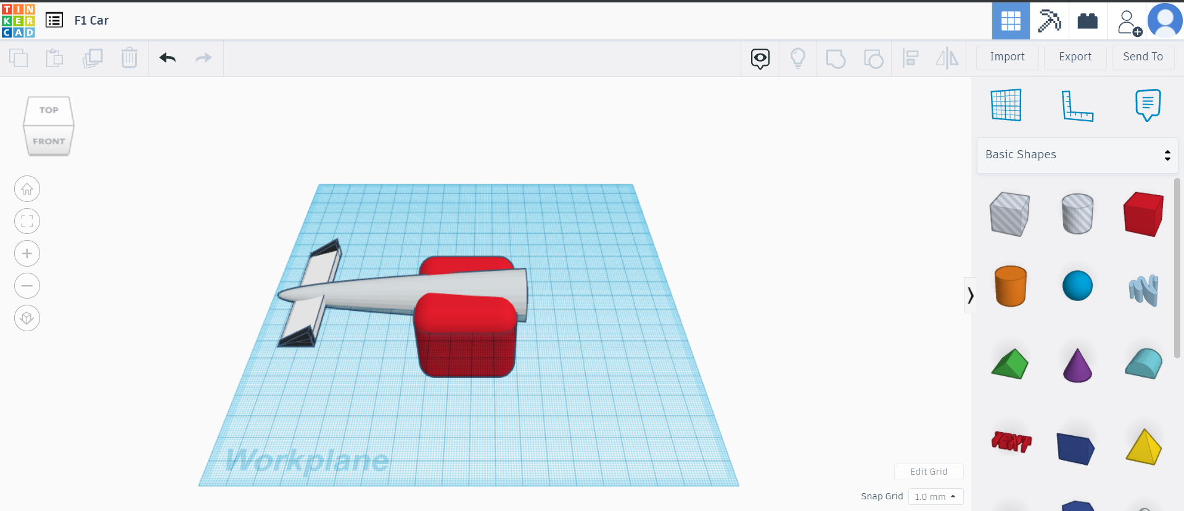The height and width of the screenshot is (511, 1184).
Task: Zoom out with the minus button
Action: click(27, 286)
